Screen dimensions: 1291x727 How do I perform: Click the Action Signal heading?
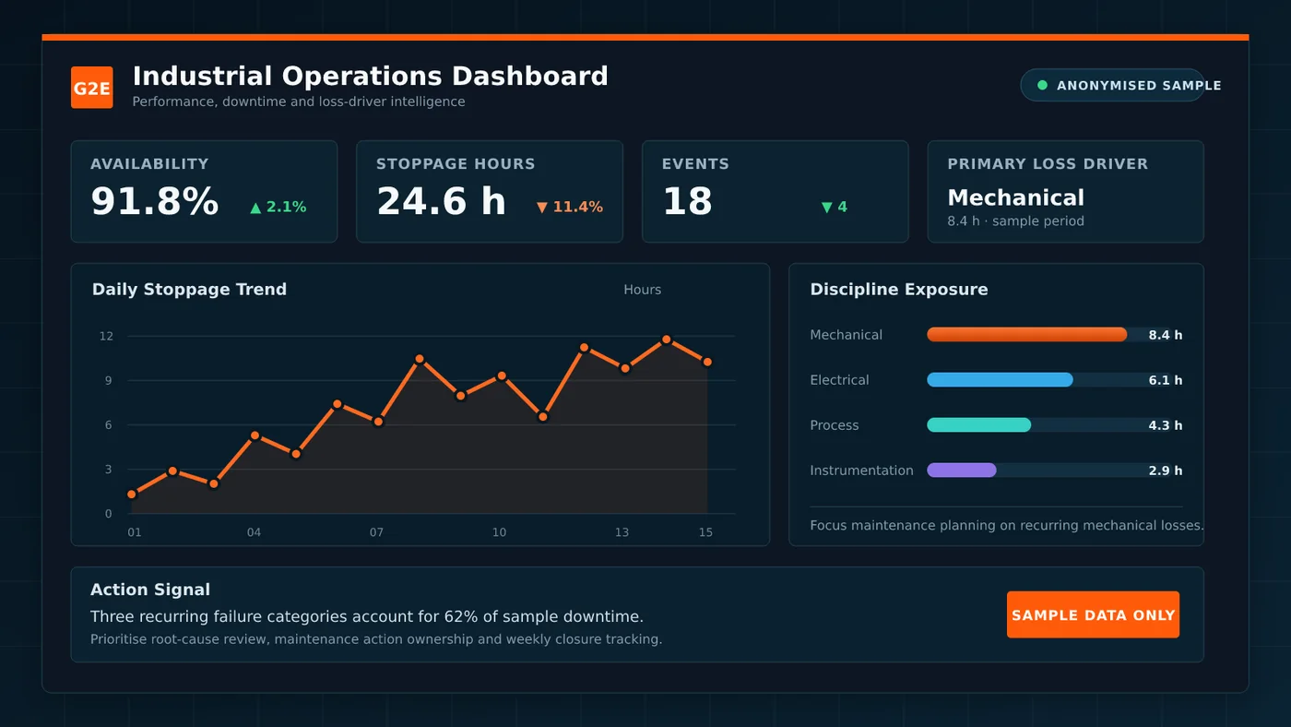pos(150,590)
